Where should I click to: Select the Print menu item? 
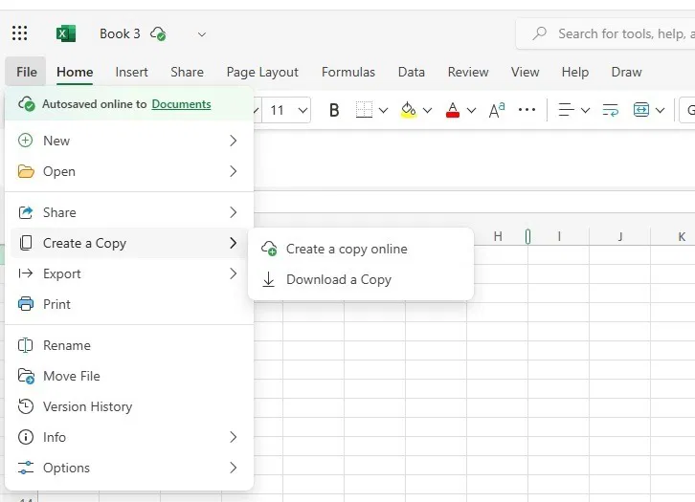click(x=128, y=304)
